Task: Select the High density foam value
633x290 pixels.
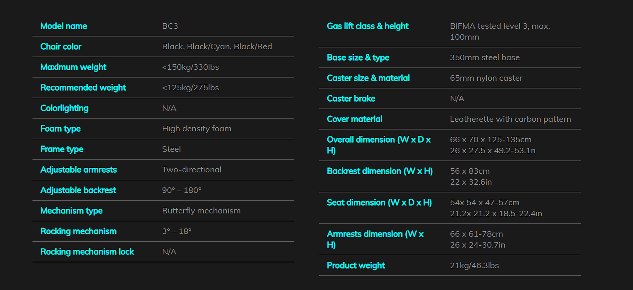Action: 197,129
